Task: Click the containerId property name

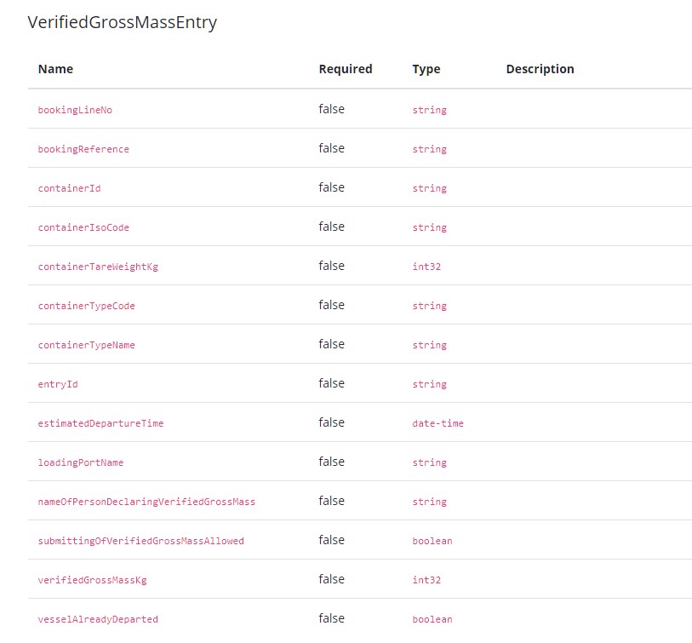Action: coord(69,188)
